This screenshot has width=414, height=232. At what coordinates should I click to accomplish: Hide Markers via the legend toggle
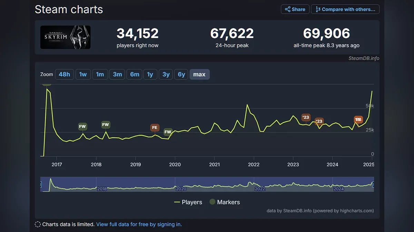[225, 202]
